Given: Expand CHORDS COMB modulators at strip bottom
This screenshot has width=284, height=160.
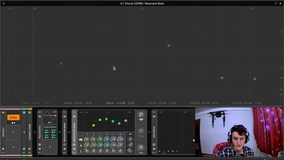Looking at the screenshot, I should pos(30,153).
